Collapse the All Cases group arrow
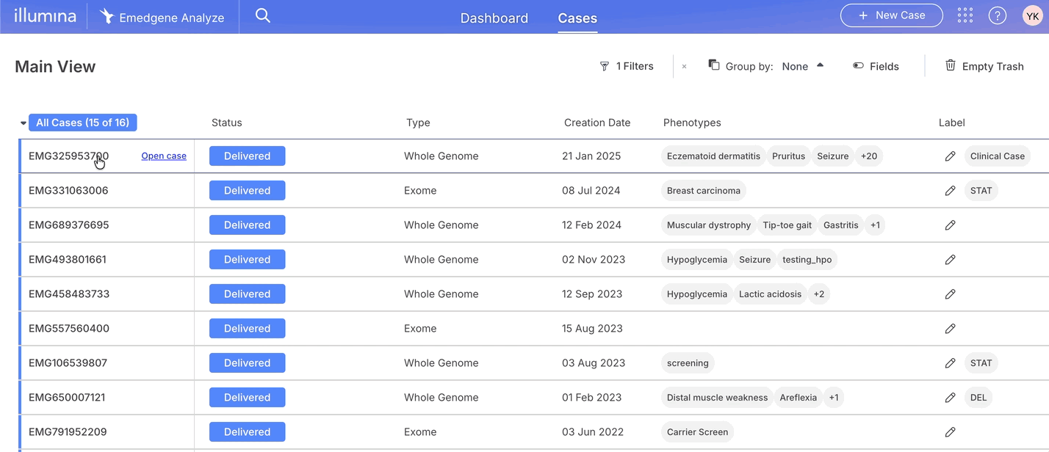 pos(23,123)
